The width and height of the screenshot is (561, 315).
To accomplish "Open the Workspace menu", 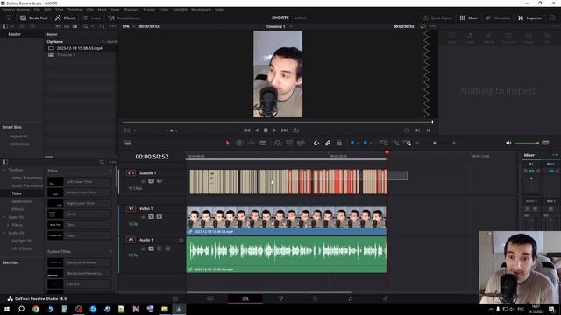I will coord(201,10).
